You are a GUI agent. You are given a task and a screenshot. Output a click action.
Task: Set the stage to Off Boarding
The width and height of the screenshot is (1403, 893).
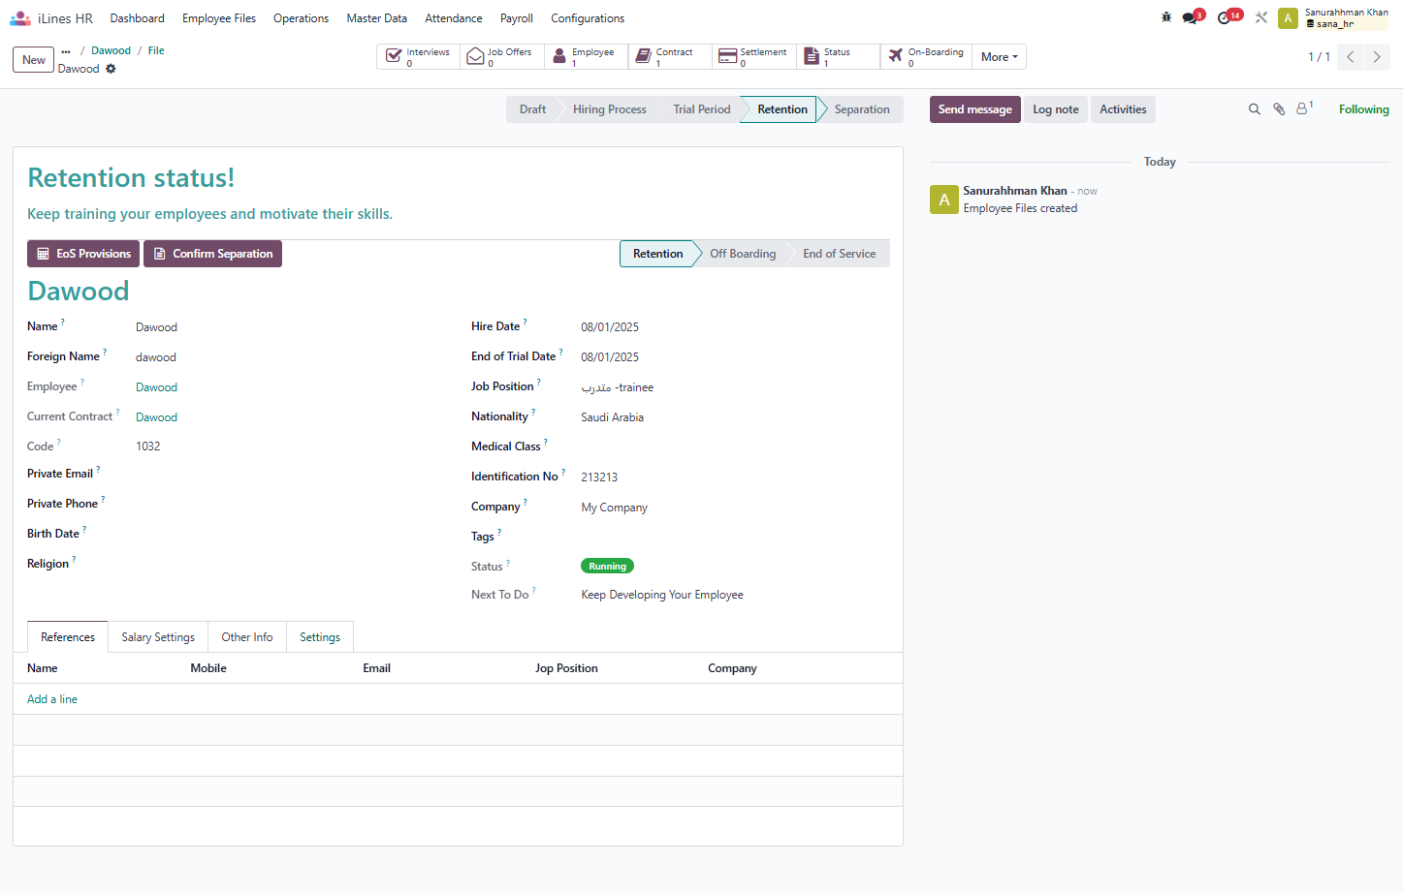click(743, 254)
